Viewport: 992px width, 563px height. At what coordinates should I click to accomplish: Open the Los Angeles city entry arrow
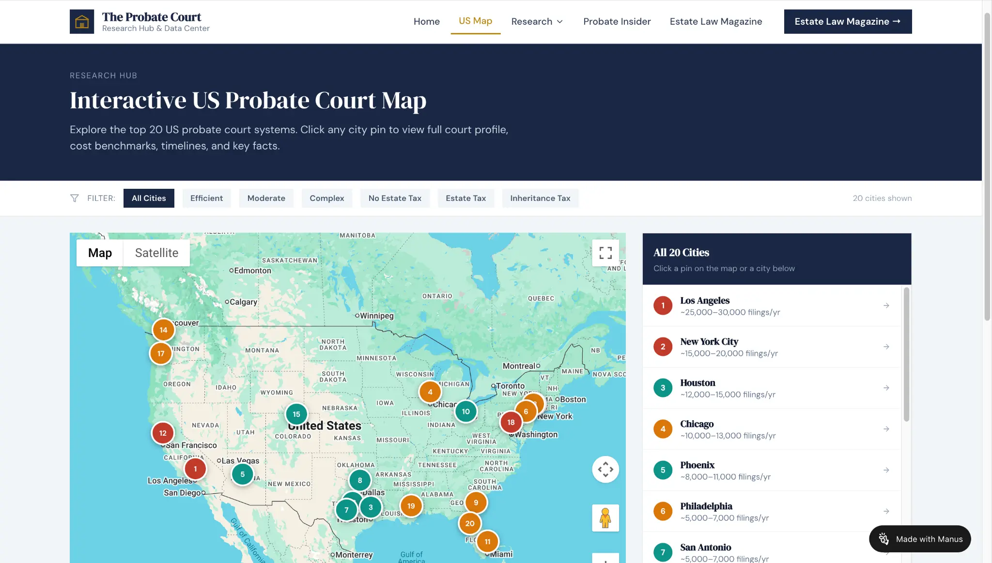[886, 305]
